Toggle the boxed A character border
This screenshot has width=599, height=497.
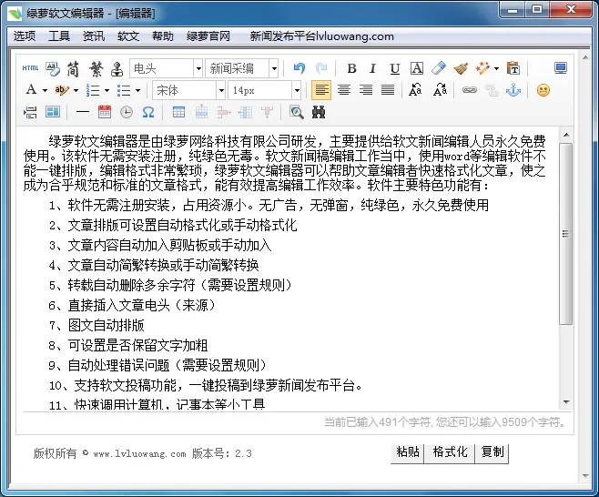pyautogui.click(x=417, y=68)
